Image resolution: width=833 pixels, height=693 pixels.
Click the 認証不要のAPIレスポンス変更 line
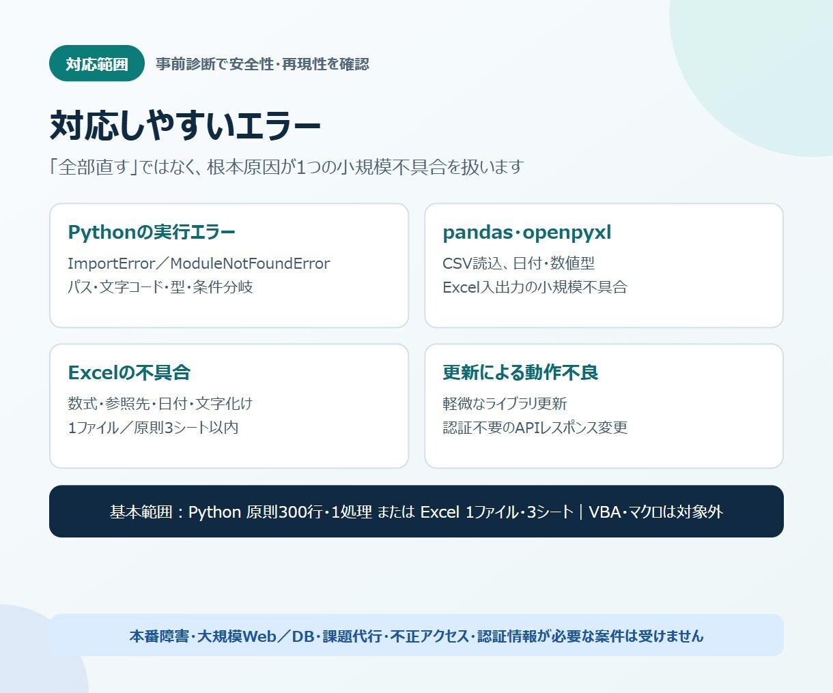[x=535, y=428]
